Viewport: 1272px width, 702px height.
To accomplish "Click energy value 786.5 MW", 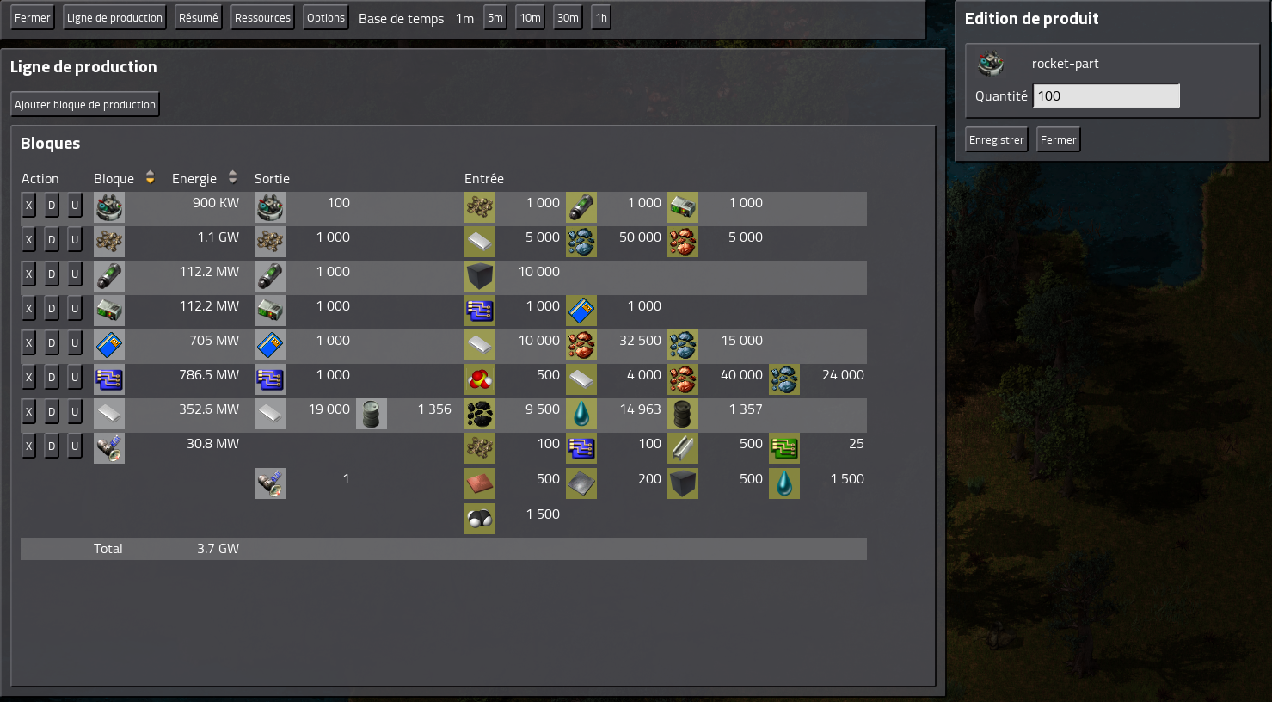I will point(210,375).
